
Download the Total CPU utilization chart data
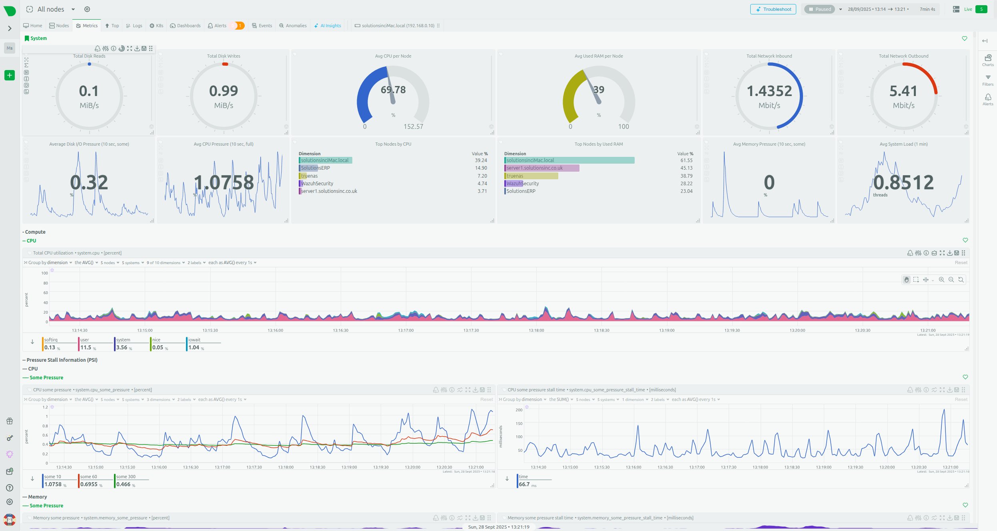click(x=949, y=253)
